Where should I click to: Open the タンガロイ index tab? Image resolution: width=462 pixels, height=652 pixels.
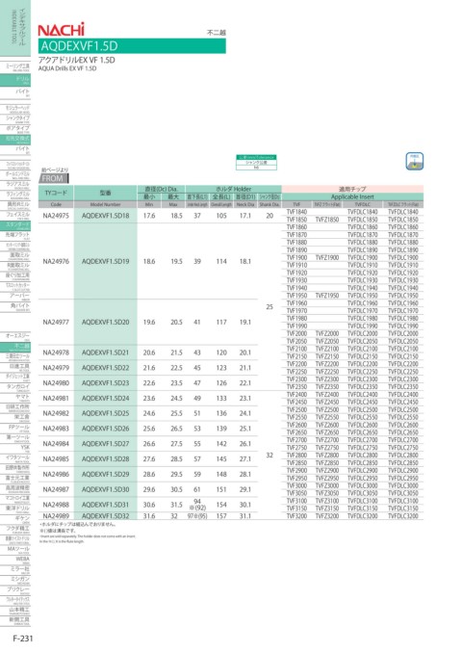tap(15, 387)
